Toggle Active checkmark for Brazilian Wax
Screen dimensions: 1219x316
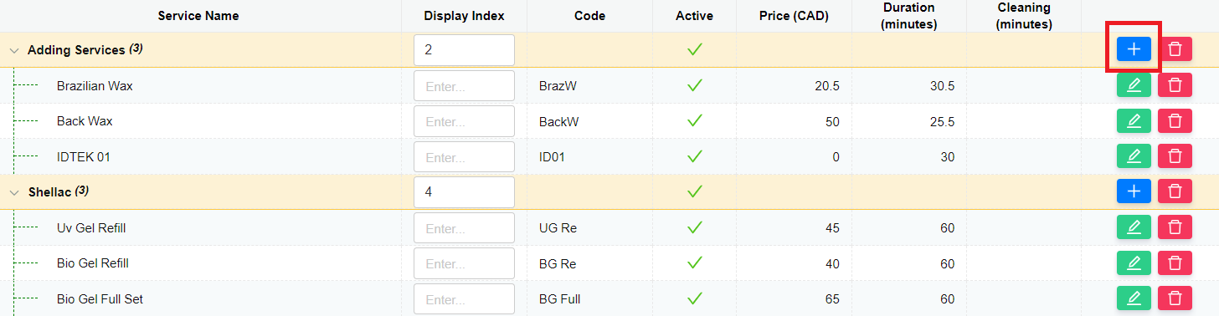click(694, 85)
